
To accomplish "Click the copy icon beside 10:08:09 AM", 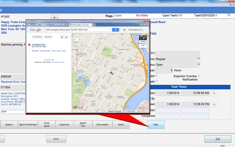I will click(x=214, y=93).
